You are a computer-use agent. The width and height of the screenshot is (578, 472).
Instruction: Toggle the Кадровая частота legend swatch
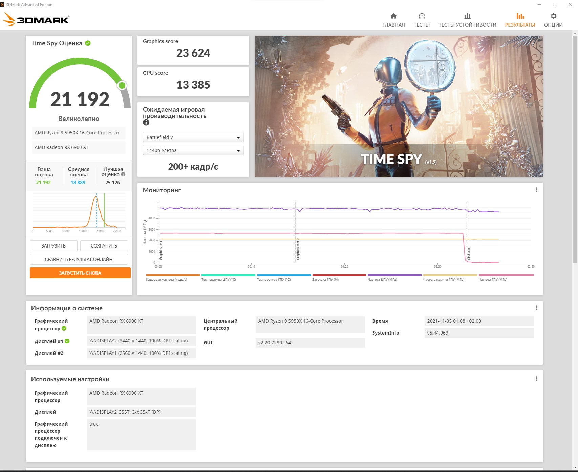pos(173,275)
